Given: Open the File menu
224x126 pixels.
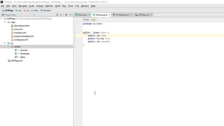Looking at the screenshot, I should (2, 6).
